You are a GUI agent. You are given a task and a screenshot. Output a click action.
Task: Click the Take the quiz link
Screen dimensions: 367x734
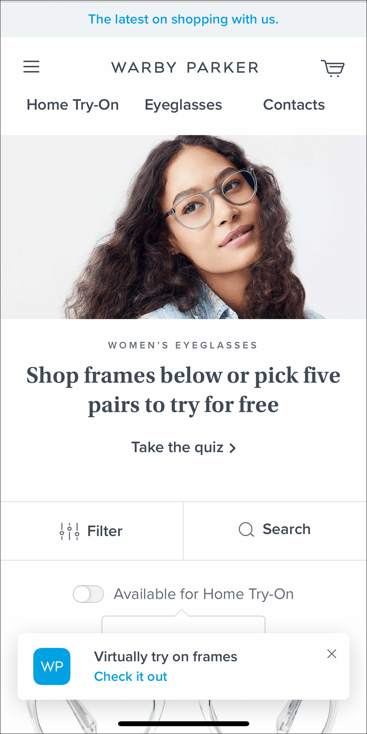(x=178, y=447)
